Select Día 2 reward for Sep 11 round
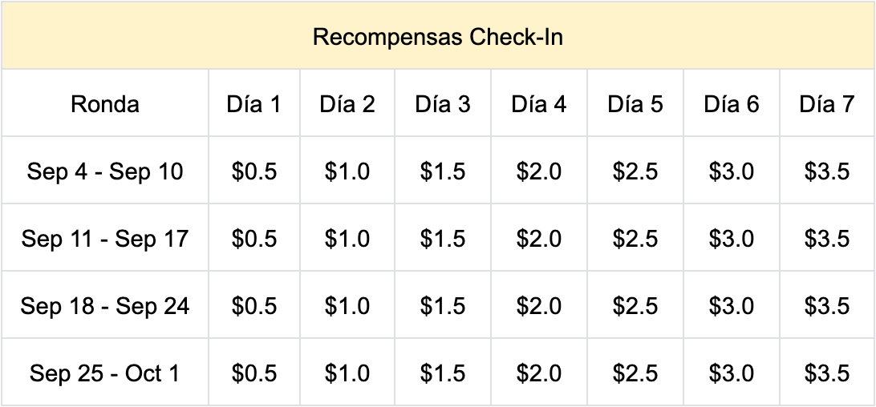The height and width of the screenshot is (407, 876). tap(347, 239)
